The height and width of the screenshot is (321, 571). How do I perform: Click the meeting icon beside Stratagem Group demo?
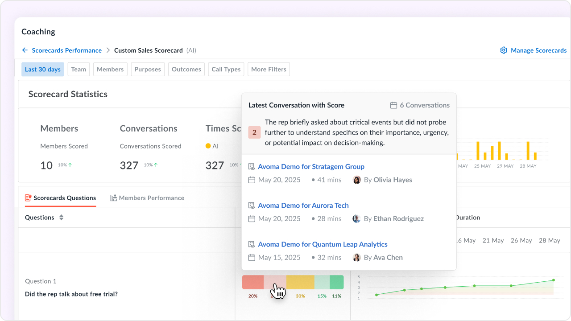click(x=252, y=167)
